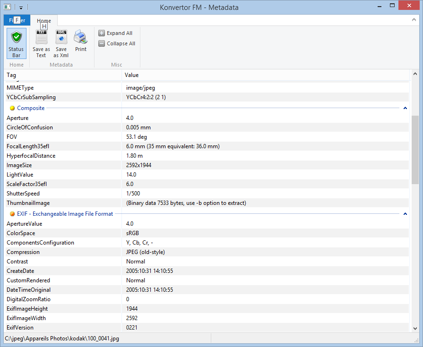Click Collapse All in the ribbon
The width and height of the screenshot is (423, 347).
(x=117, y=43)
